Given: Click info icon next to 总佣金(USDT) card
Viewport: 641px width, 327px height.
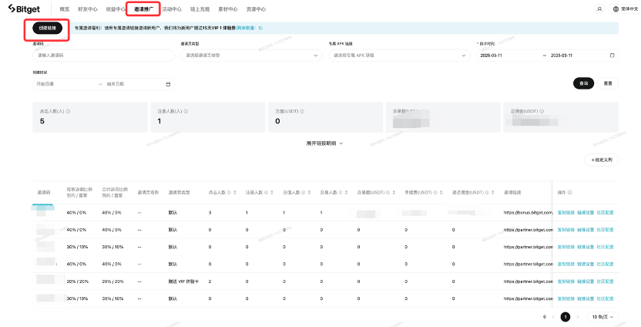Looking at the screenshot, I should [541, 111].
